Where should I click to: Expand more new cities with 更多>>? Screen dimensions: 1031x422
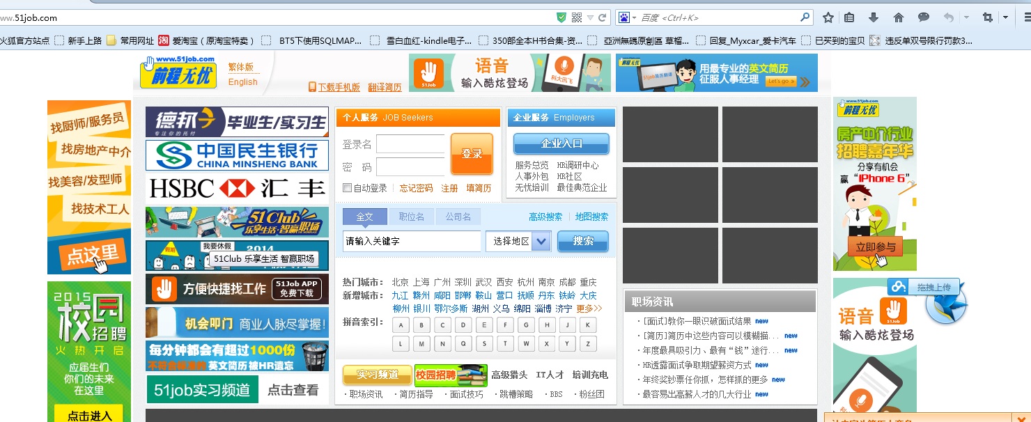click(x=589, y=308)
